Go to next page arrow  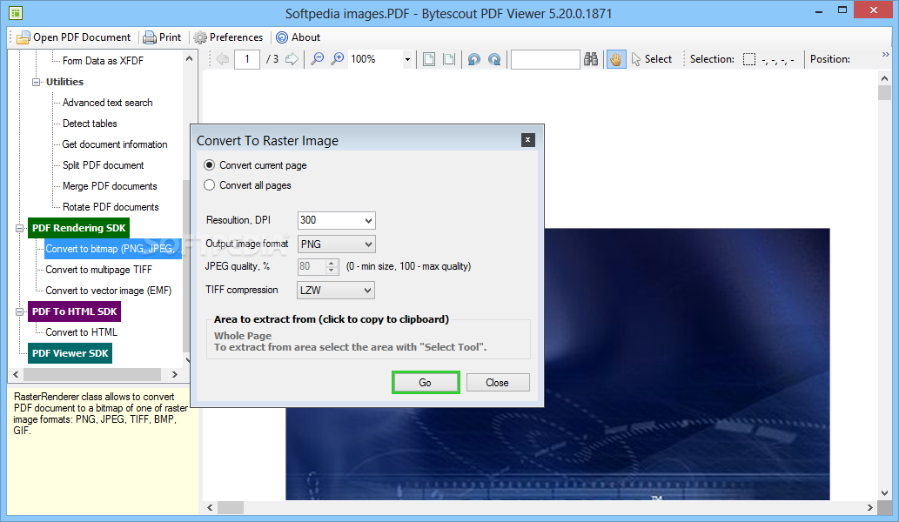[292, 59]
